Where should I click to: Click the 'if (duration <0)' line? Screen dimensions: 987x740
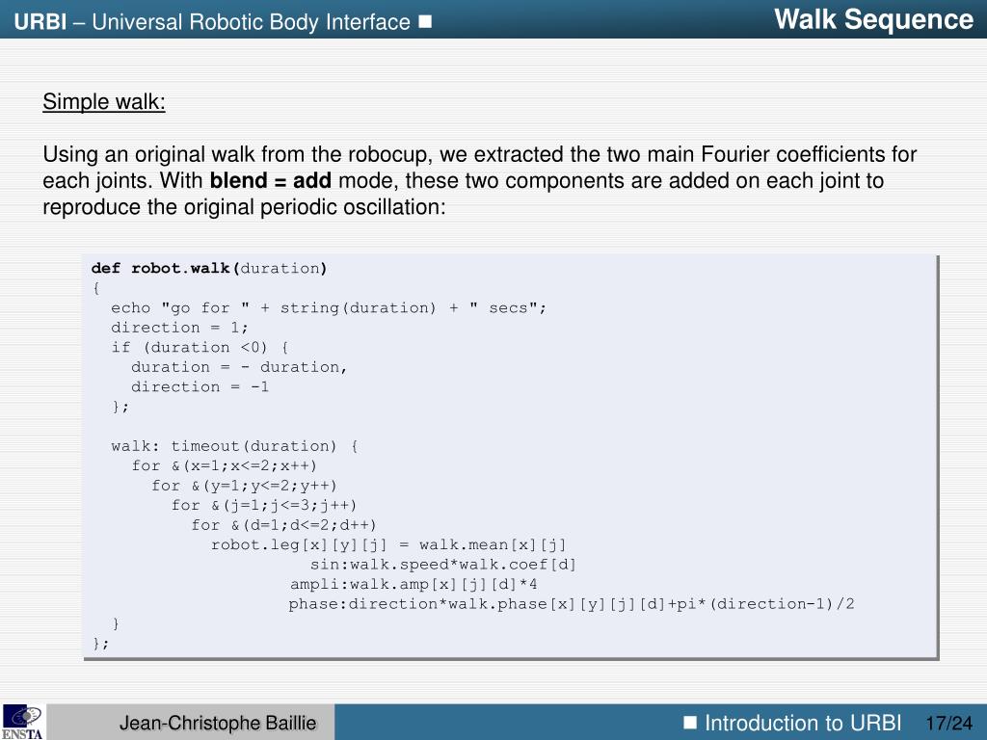point(200,347)
